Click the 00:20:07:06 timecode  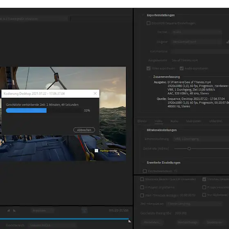tap(119, 210)
